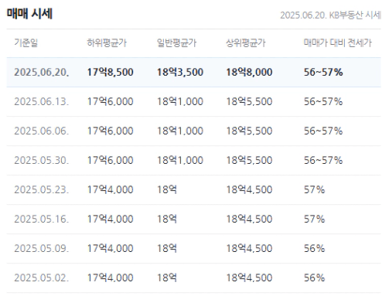This screenshot has width=389, height=296.
Task: Click the 17억8,500 lower average price
Action: click(x=110, y=72)
